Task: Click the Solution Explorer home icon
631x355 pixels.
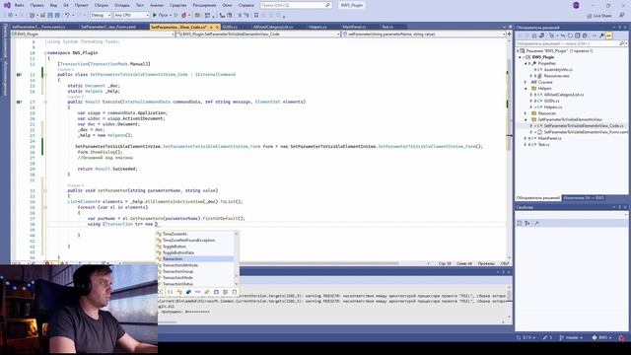Action: (x=534, y=35)
